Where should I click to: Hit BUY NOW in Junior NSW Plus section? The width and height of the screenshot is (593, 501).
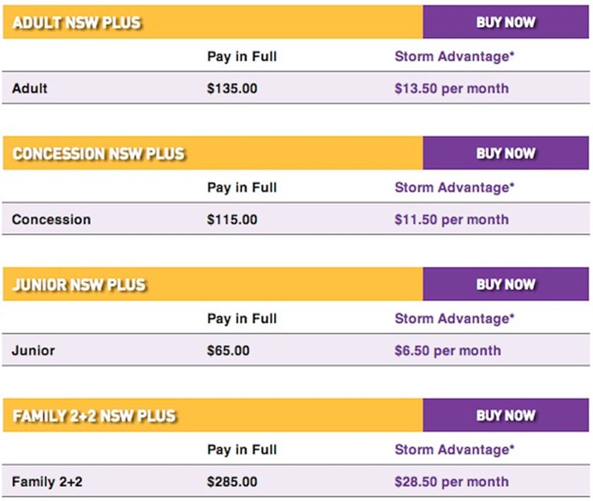[x=505, y=285]
